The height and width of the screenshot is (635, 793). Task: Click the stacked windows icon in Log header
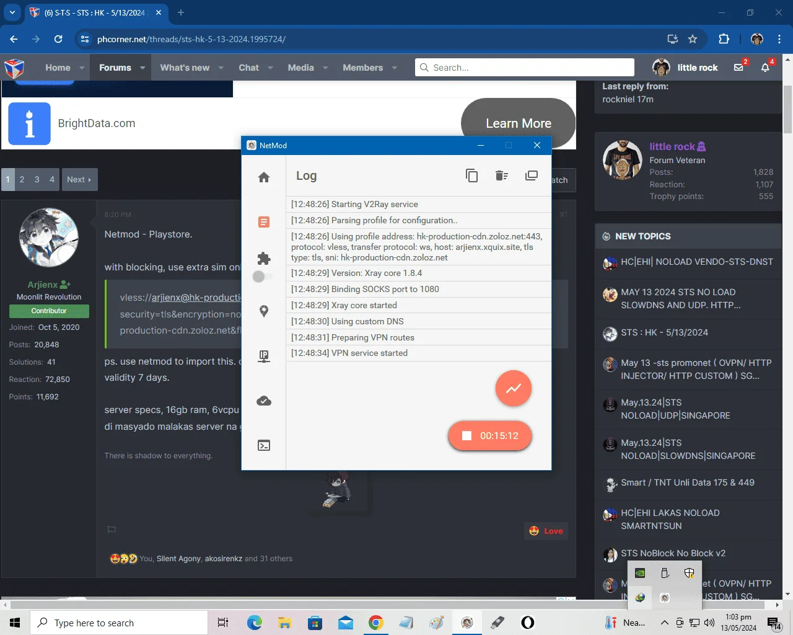tap(532, 175)
